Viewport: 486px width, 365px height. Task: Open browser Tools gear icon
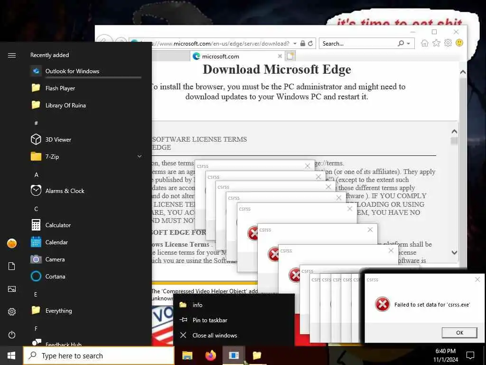click(x=448, y=43)
